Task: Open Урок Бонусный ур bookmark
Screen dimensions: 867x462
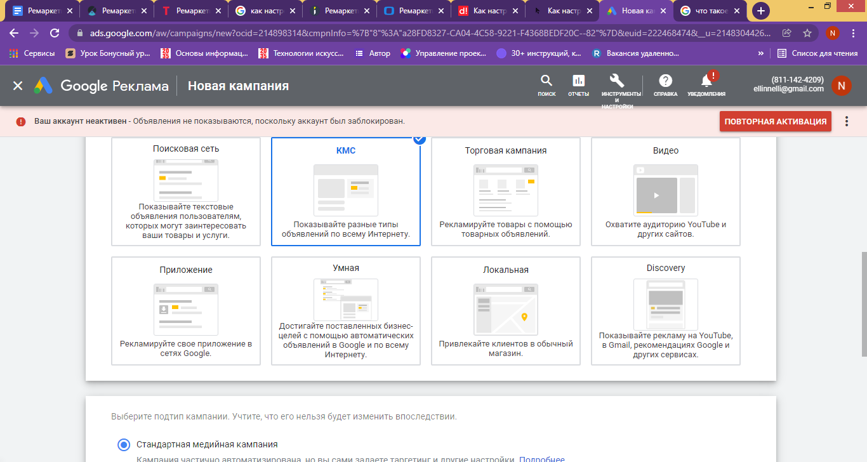Action: click(108, 53)
